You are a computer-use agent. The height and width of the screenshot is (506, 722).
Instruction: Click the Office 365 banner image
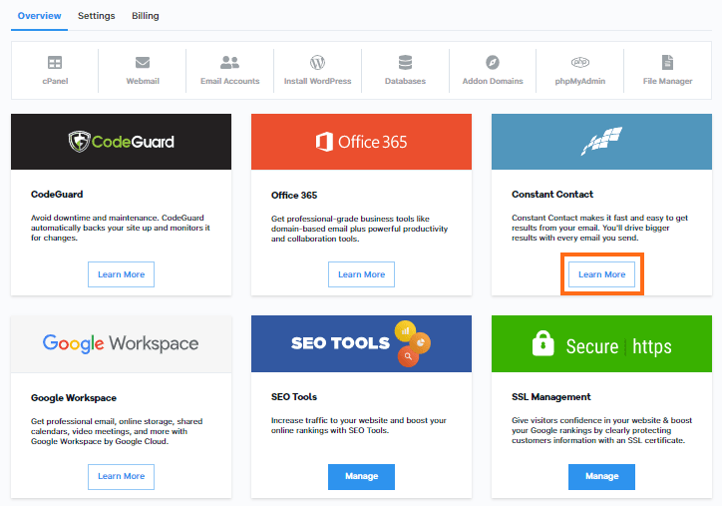361,142
